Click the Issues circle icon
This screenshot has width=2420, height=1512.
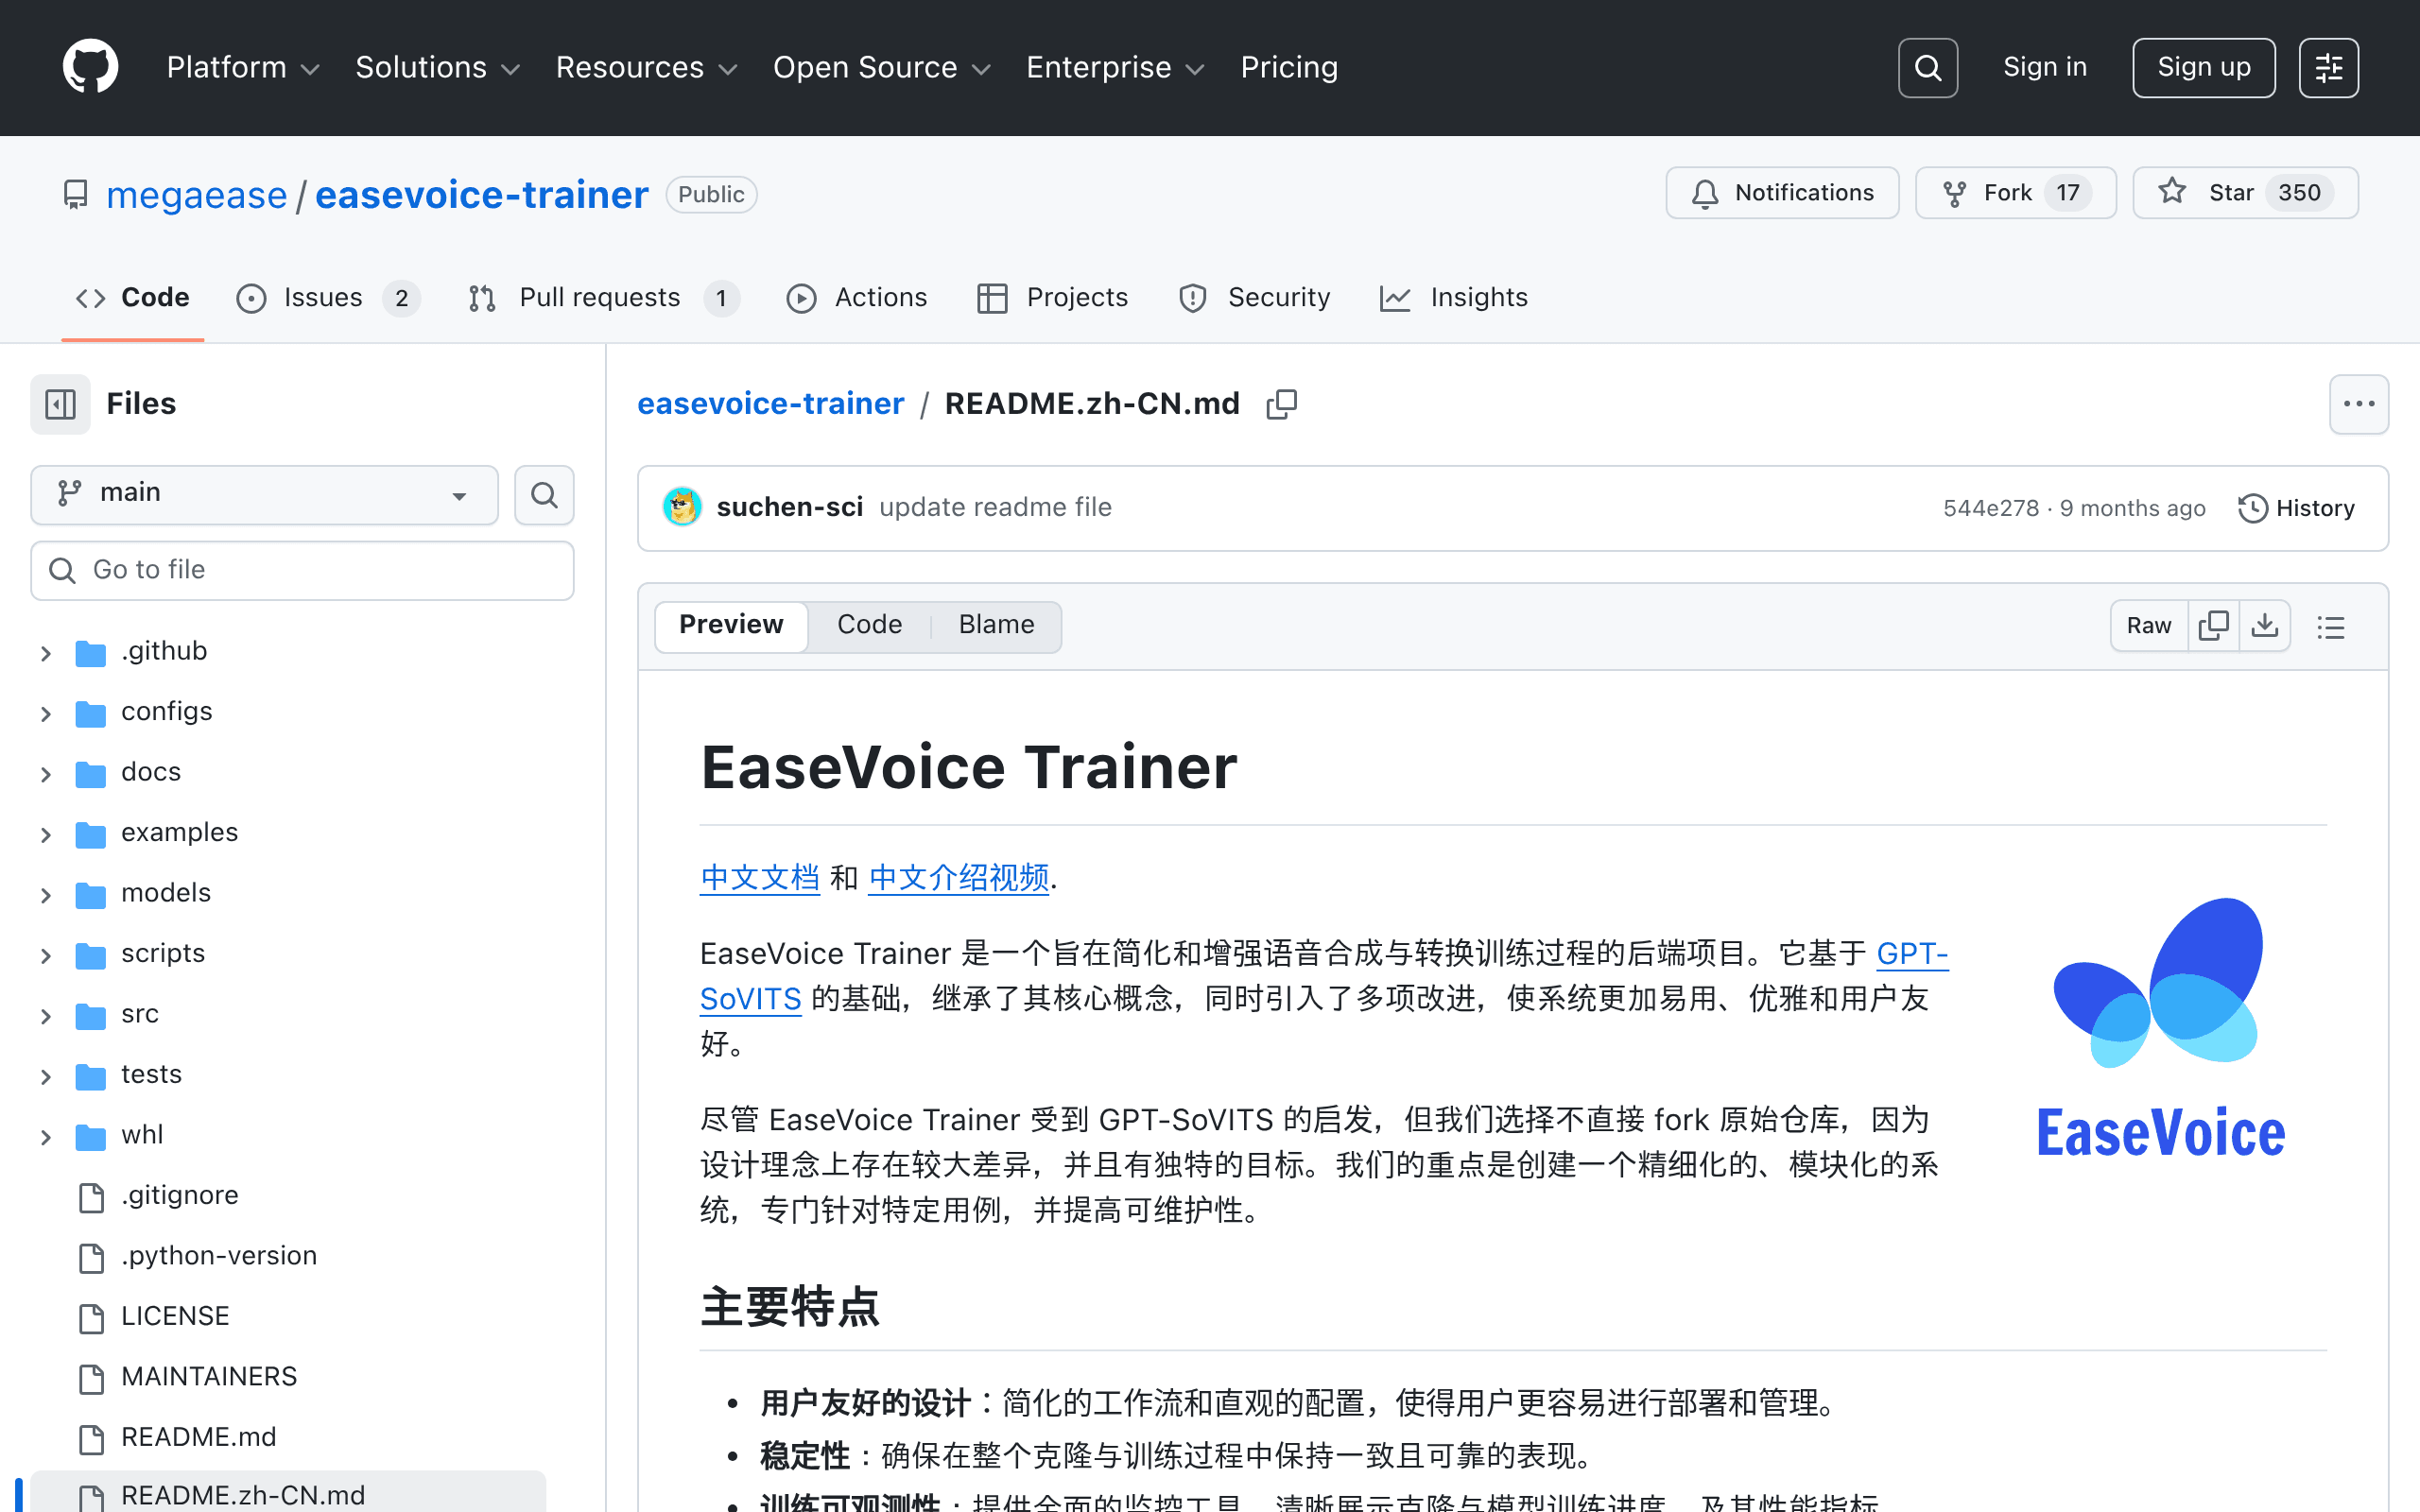tap(251, 298)
